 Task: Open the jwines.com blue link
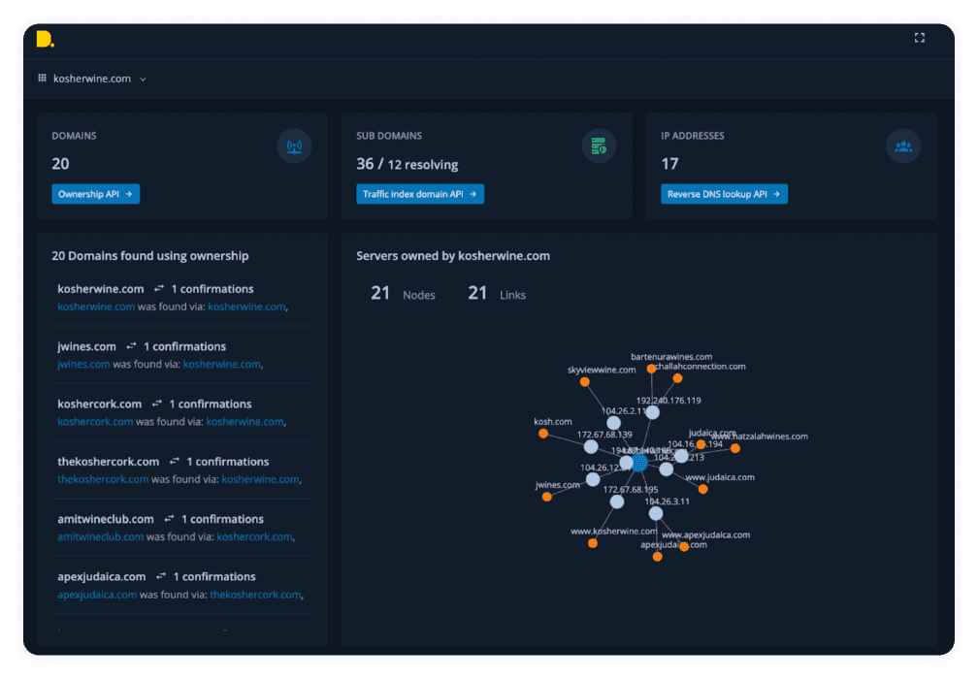(x=83, y=364)
